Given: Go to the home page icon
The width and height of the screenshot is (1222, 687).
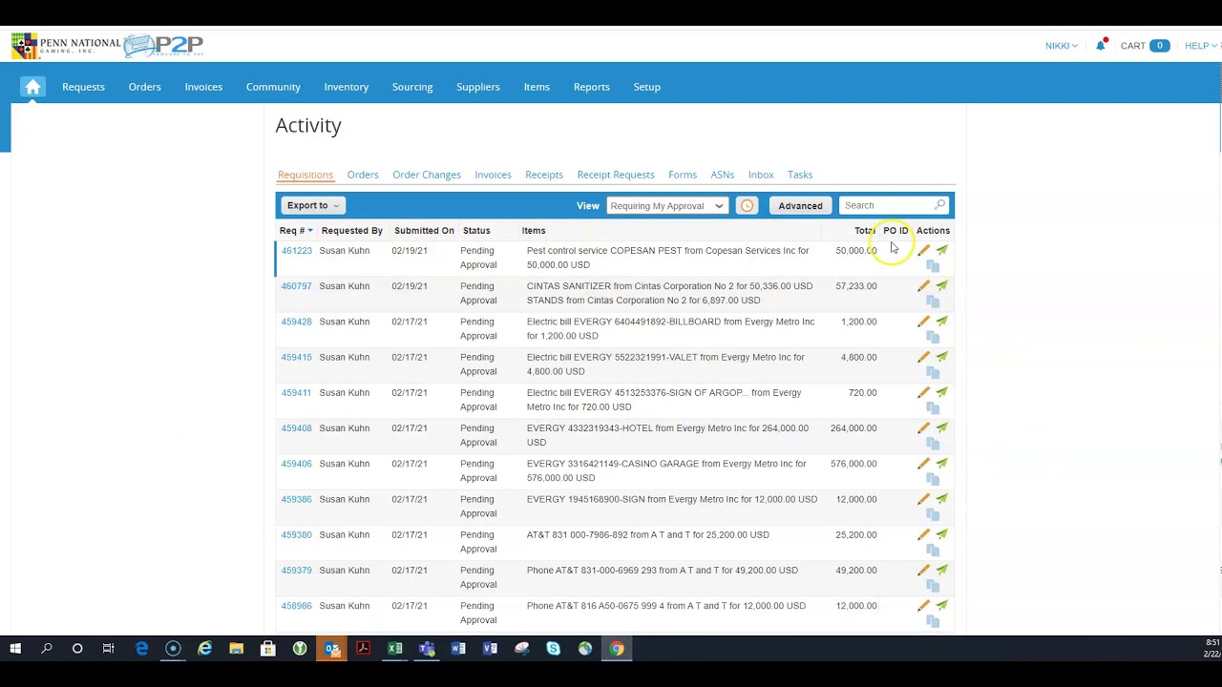Looking at the screenshot, I should [x=32, y=87].
